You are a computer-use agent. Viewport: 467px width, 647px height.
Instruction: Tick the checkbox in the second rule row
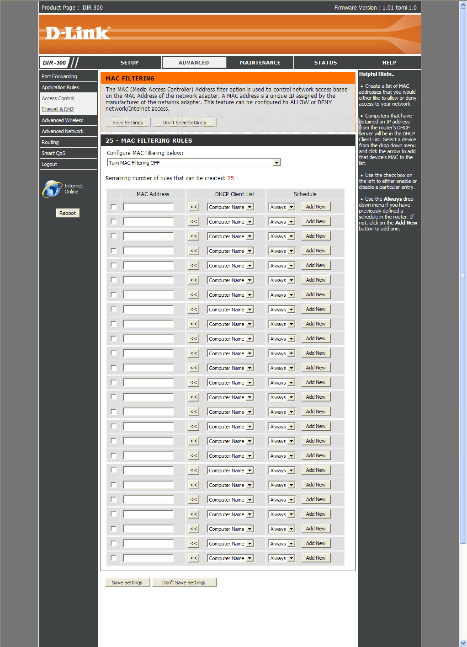[x=113, y=222]
